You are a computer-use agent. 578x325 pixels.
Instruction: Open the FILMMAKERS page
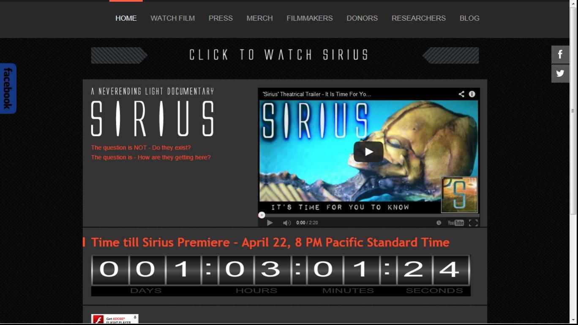(x=310, y=18)
